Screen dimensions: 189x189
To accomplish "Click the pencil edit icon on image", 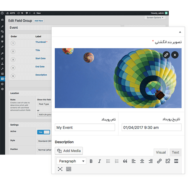I will [166, 55].
